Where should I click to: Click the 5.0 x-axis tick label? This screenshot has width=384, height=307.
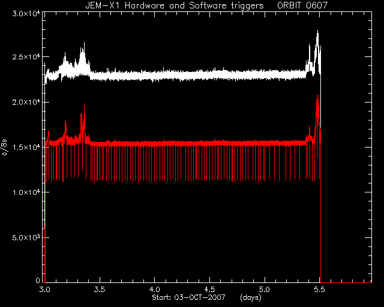[265, 290]
